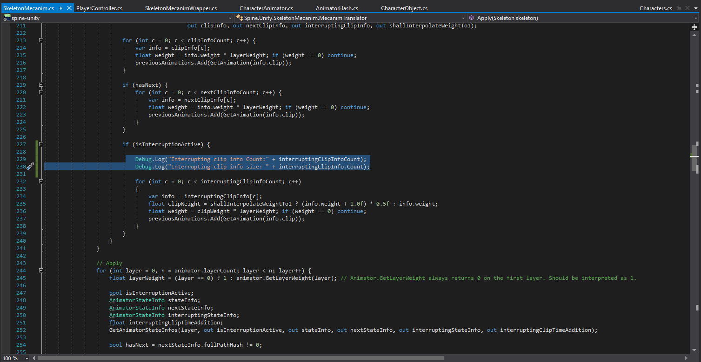Toggle code folding for the loop at line 213
The width and height of the screenshot is (701, 362).
(x=40, y=40)
